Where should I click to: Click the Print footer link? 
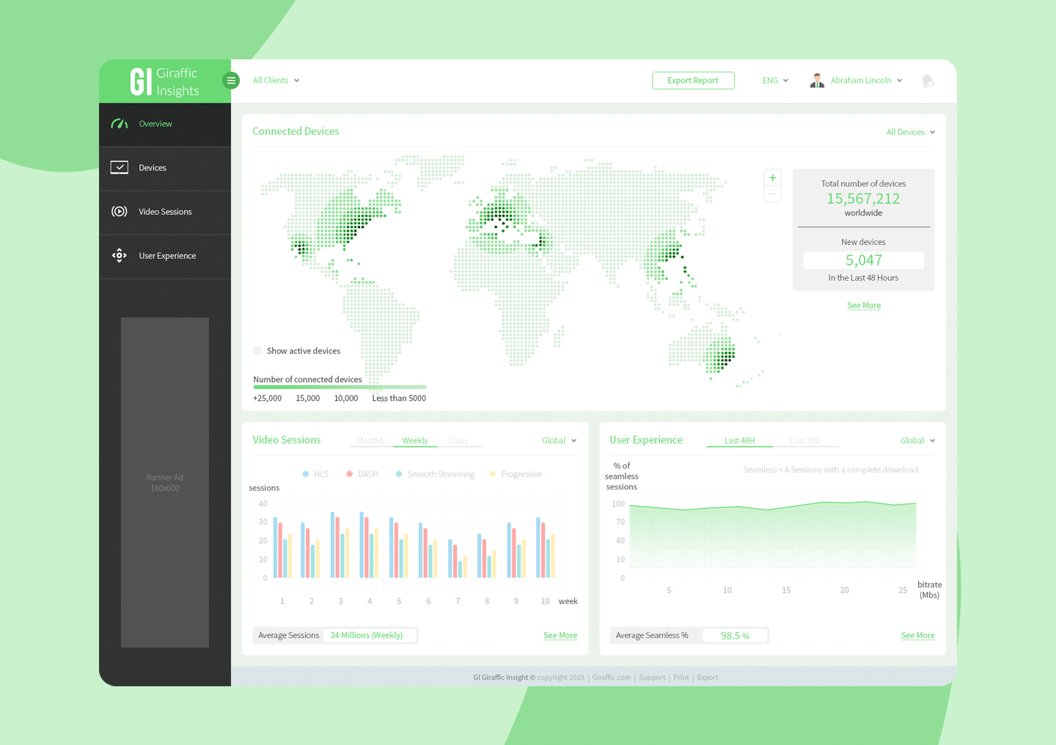(x=681, y=678)
